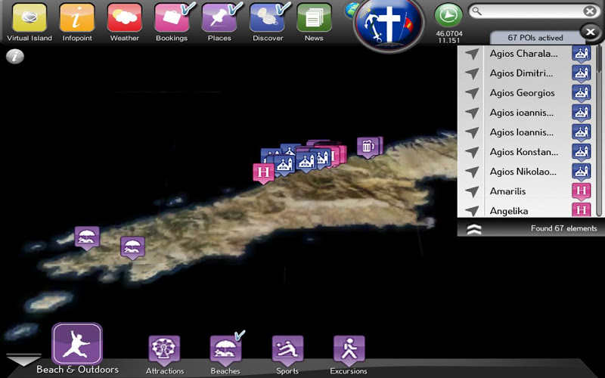
Task: Open the News section
Action: click(314, 18)
